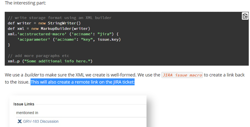Screen dimensions: 250x127
Task: Click the "jira" string in code
Action: [104, 34]
